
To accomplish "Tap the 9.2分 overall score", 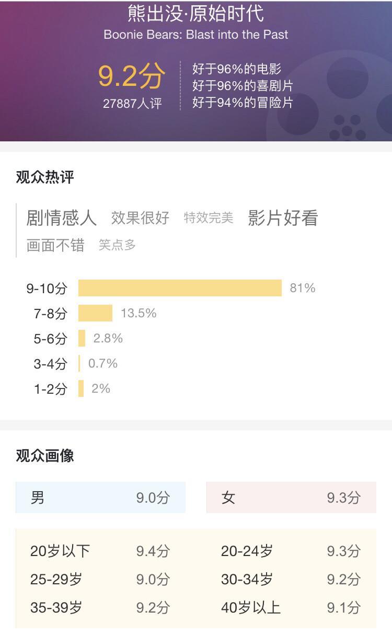I will click(132, 76).
